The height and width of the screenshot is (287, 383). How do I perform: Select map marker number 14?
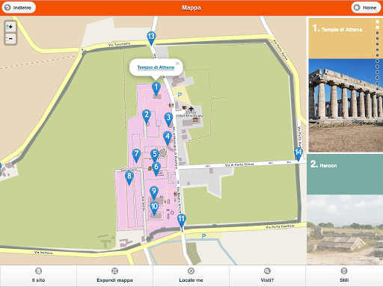[x=298, y=154]
